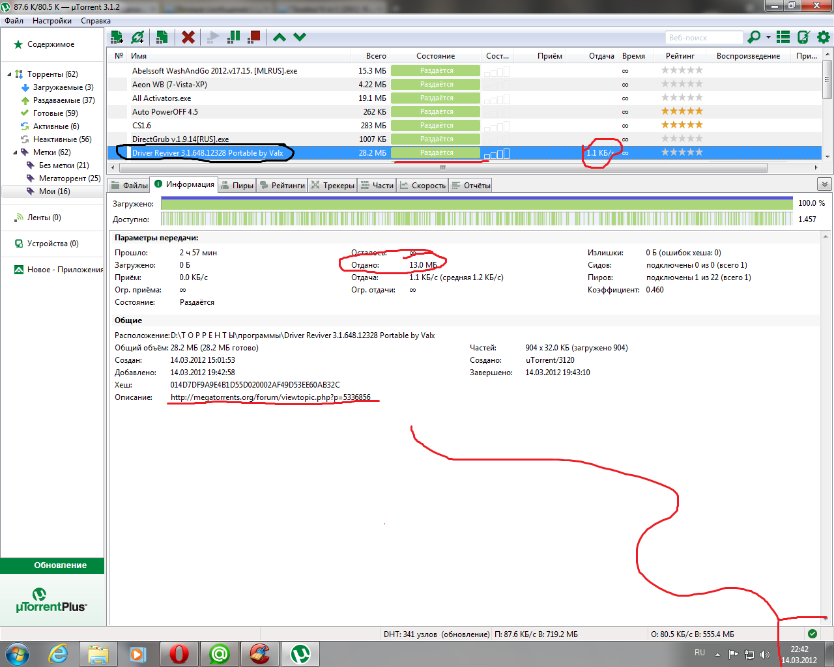Click the Add Torrent toolbar icon
Viewport: 834px width, 667px height.
click(117, 37)
